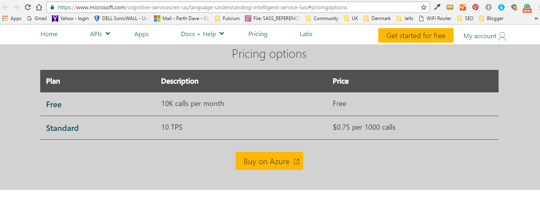
Task: Open the Pricing menu item
Action: (x=258, y=34)
